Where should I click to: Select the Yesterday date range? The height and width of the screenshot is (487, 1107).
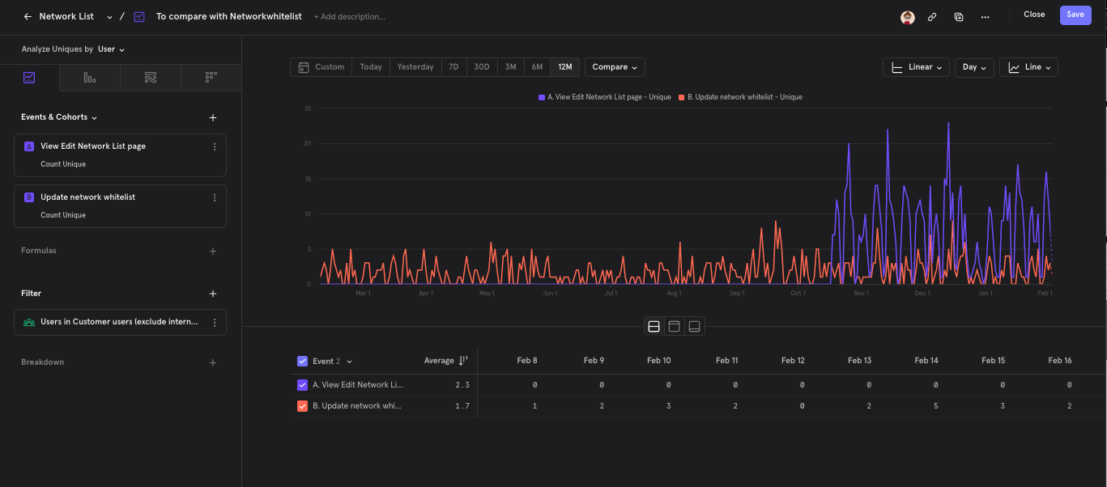415,66
